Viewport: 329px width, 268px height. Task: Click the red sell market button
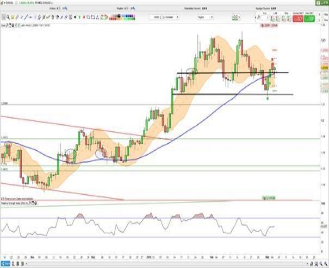tap(298, 18)
